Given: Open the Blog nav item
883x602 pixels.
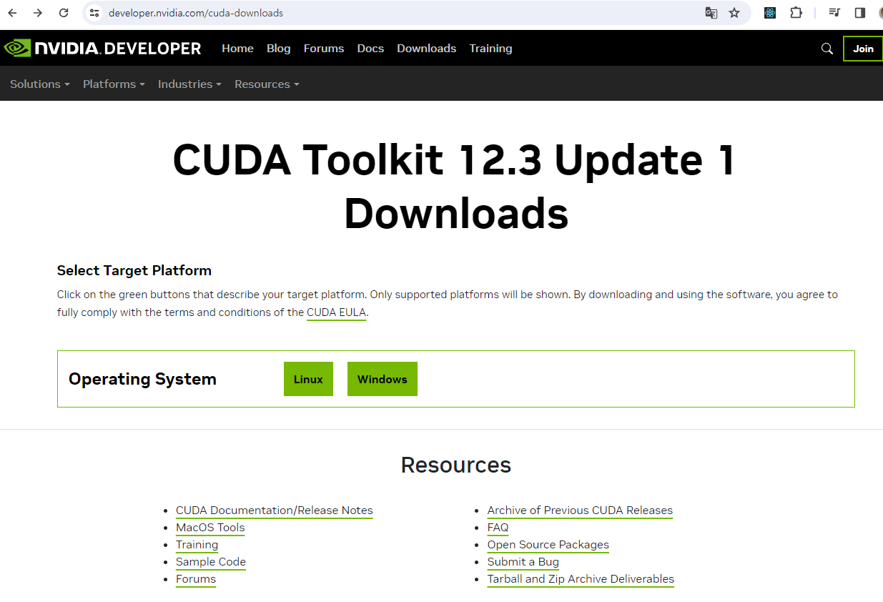Looking at the screenshot, I should (x=279, y=48).
